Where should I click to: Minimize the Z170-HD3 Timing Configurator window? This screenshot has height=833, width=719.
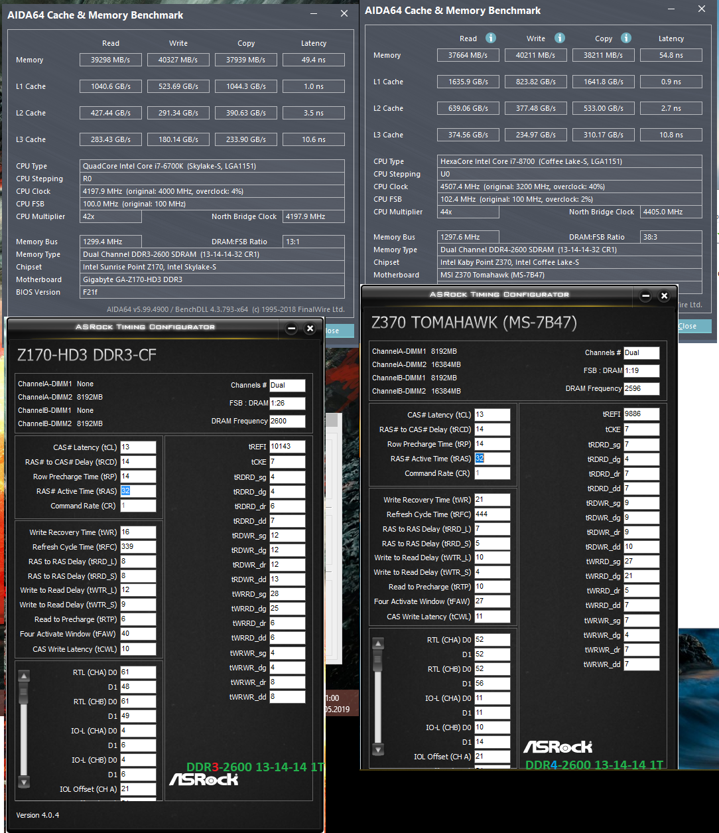[292, 328]
